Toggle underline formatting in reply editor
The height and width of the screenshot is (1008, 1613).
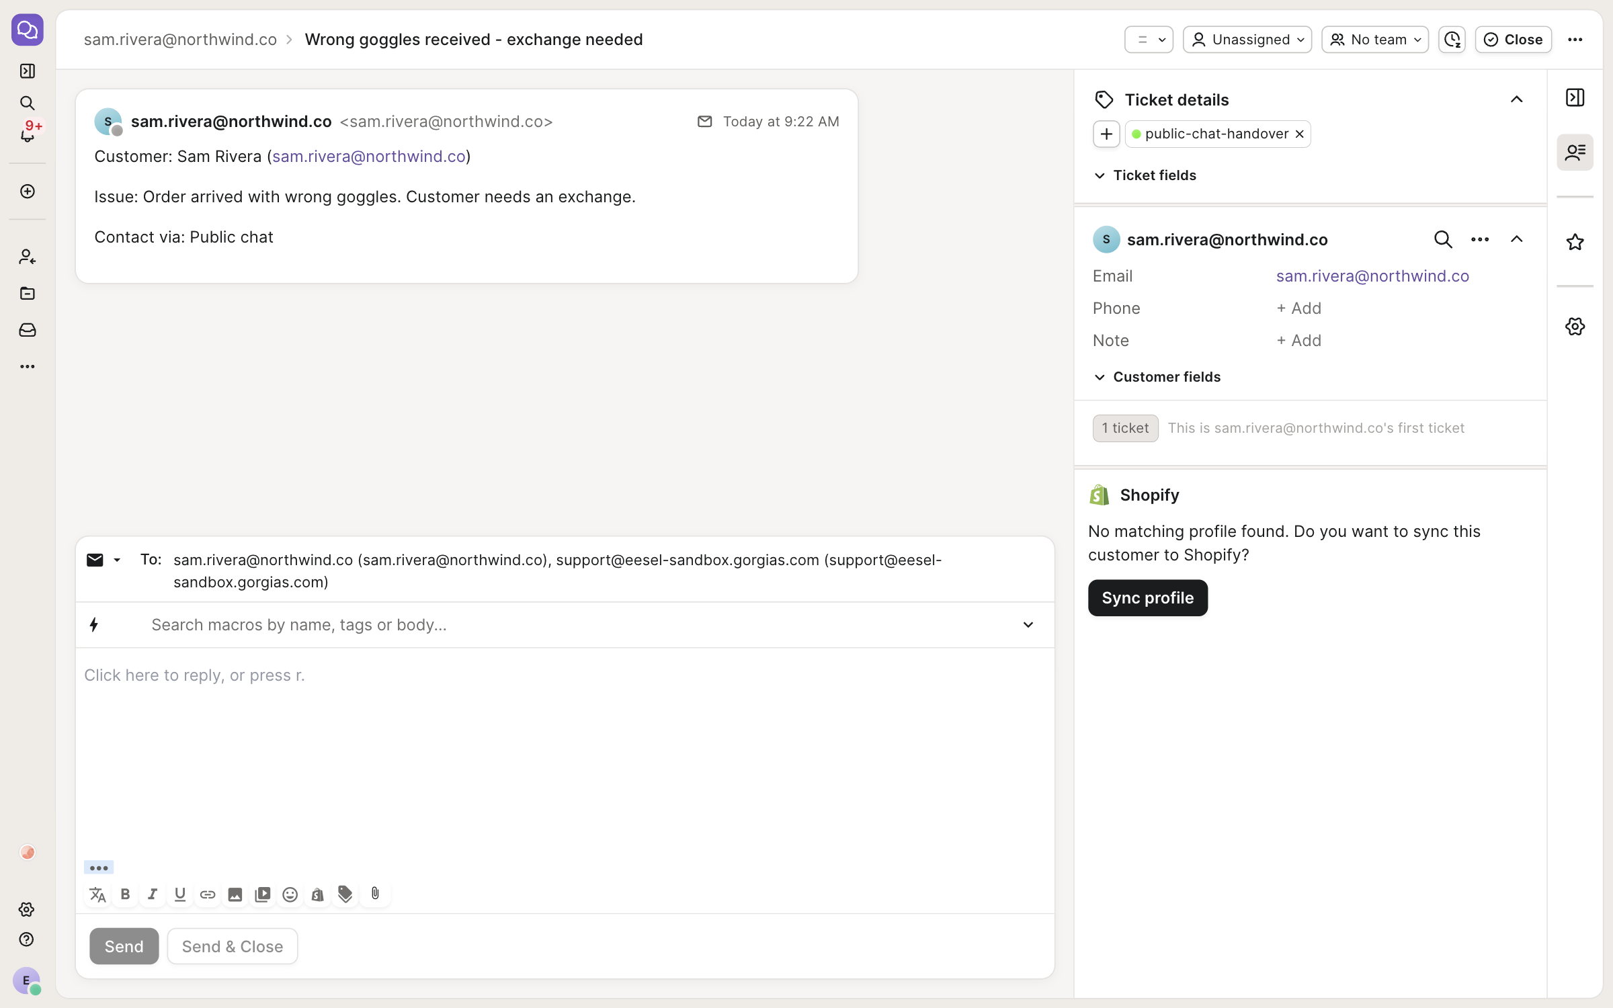180,894
